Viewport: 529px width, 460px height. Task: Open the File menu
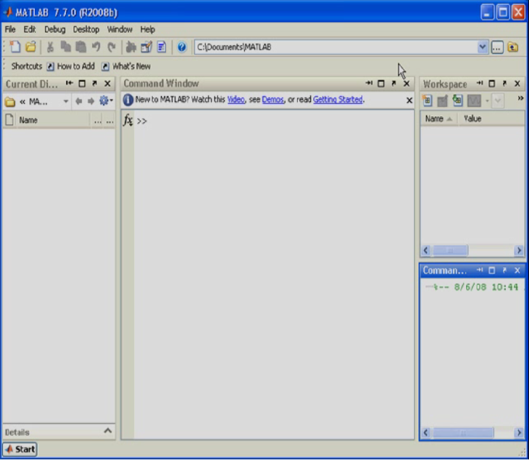coord(10,29)
